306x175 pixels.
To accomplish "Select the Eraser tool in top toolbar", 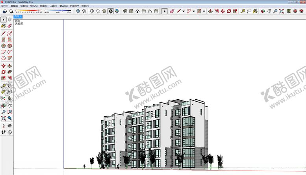I will click(x=171, y=11).
